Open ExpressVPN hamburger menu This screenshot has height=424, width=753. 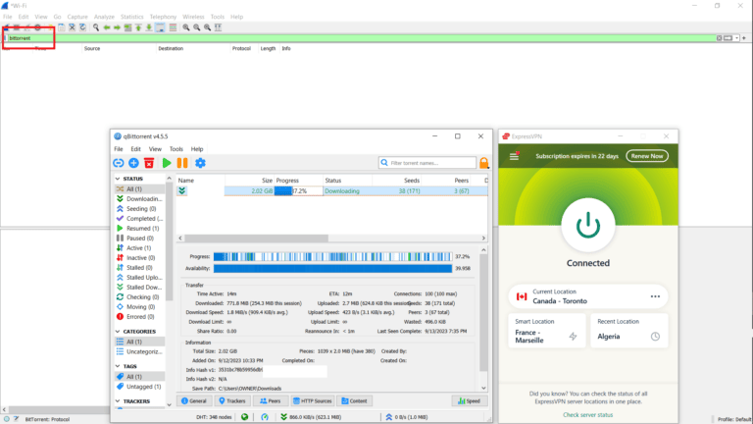(514, 156)
